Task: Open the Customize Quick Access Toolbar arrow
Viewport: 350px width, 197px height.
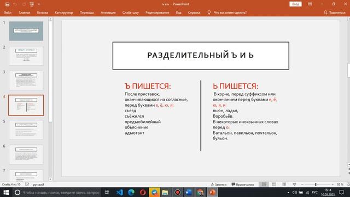Action: coord(39,4)
